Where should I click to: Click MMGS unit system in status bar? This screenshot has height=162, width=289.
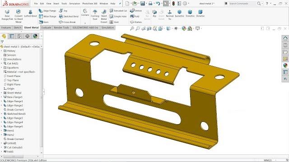pyautogui.click(x=268, y=160)
